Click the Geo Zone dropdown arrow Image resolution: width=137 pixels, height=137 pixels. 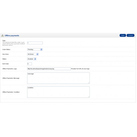coord(37,54)
